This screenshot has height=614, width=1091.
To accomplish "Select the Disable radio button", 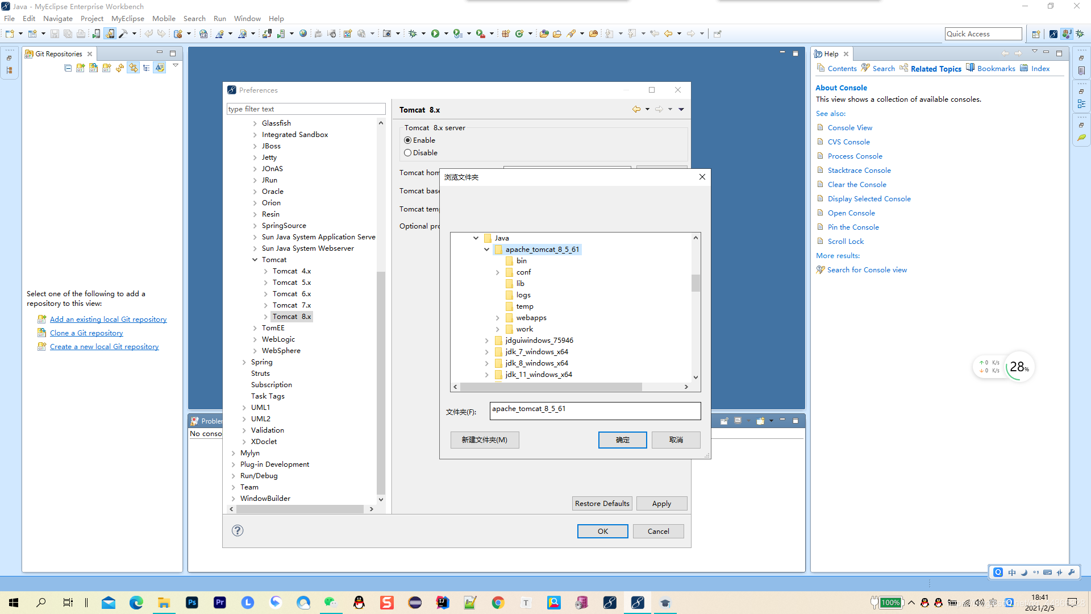I will (407, 152).
